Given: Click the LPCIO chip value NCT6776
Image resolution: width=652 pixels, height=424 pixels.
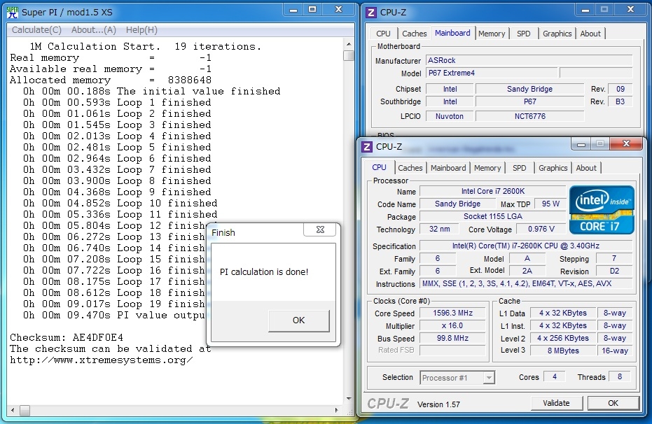Looking at the screenshot, I should (x=529, y=116).
